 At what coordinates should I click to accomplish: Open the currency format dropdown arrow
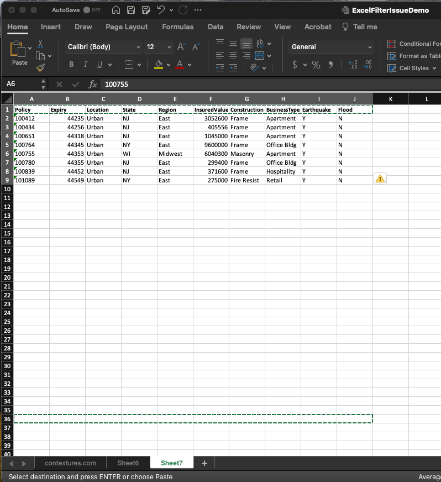[305, 65]
